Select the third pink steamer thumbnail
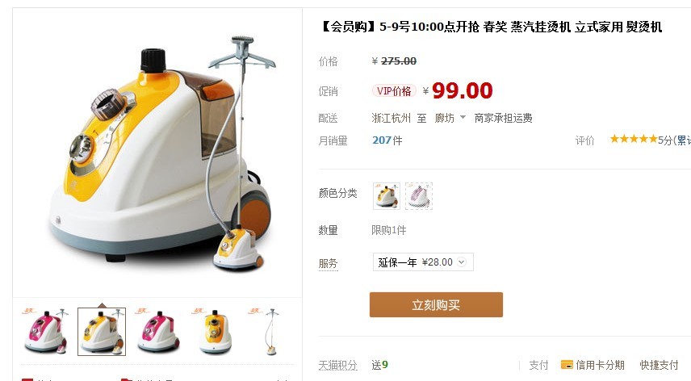 click(158, 332)
